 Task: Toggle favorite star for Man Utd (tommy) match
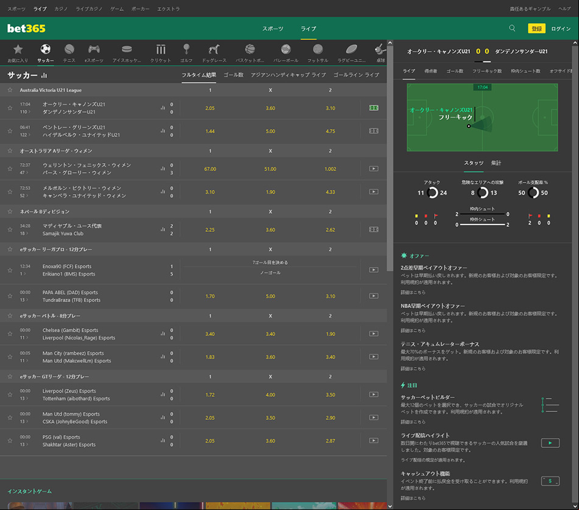10,417
